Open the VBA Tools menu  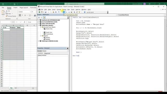73,10
